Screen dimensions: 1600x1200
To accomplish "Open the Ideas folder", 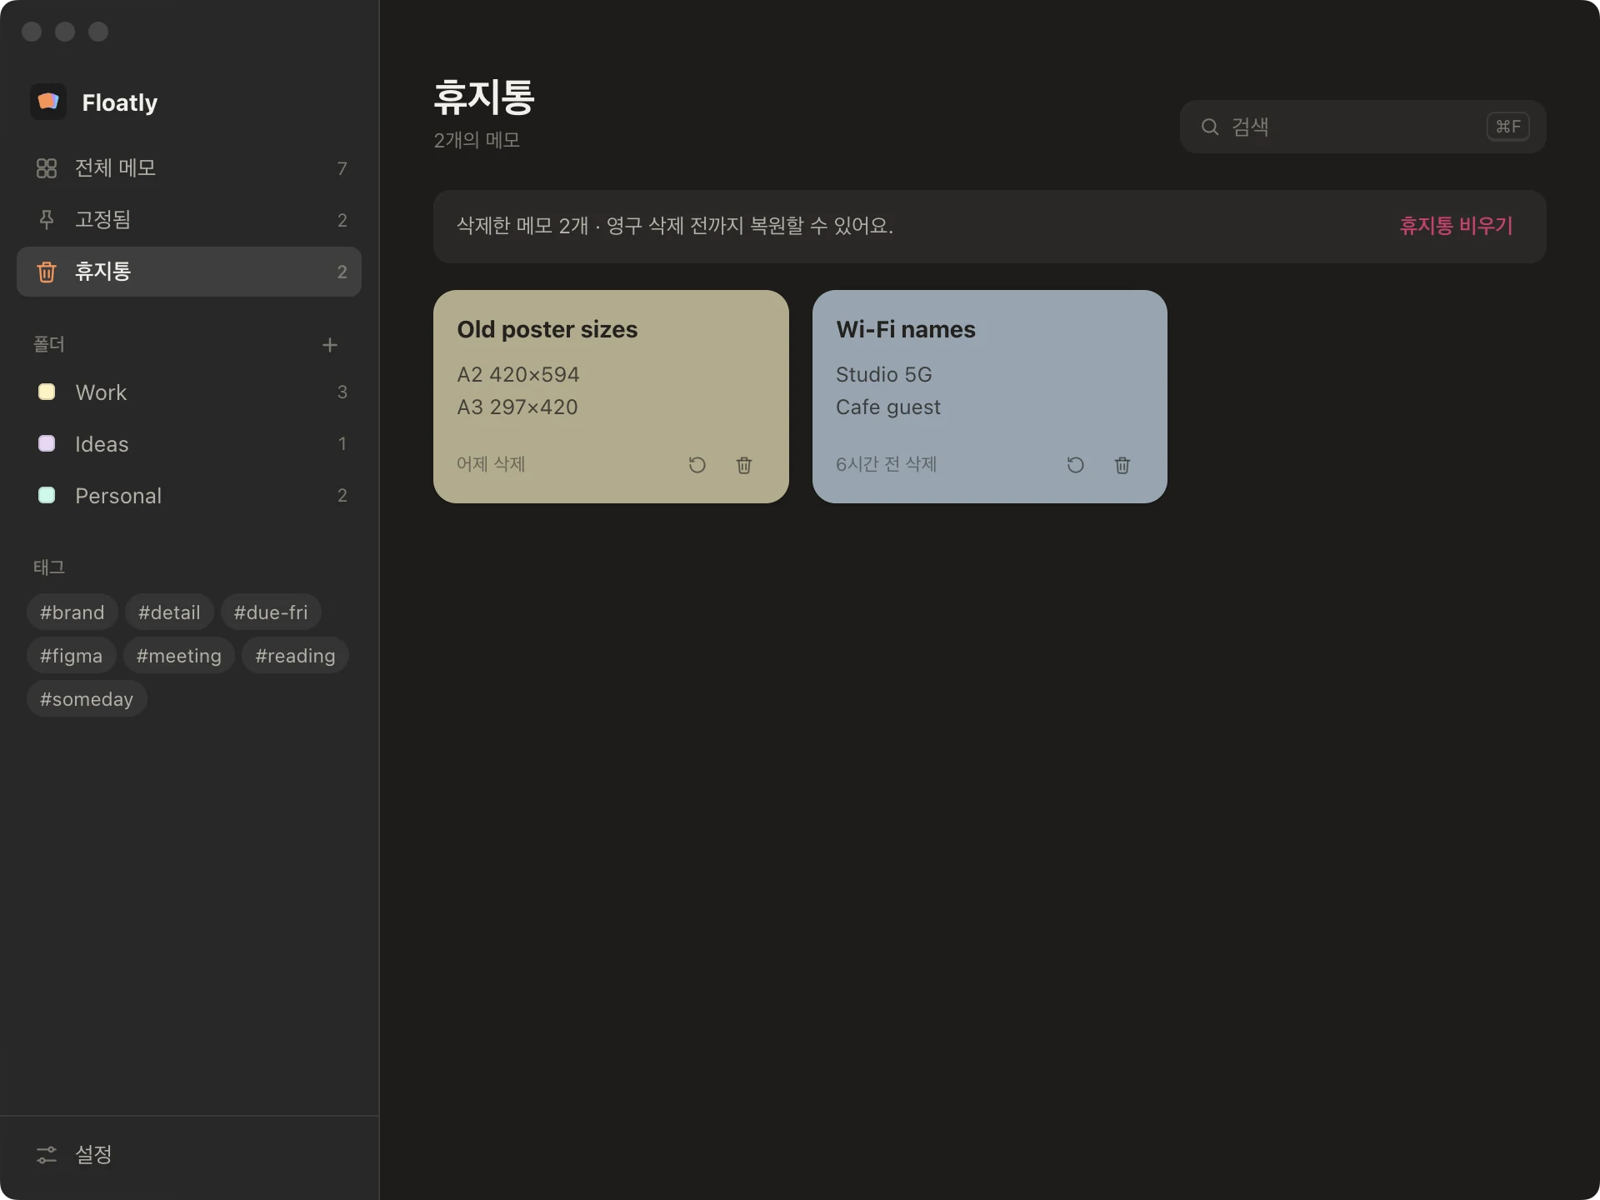I will coord(189,444).
